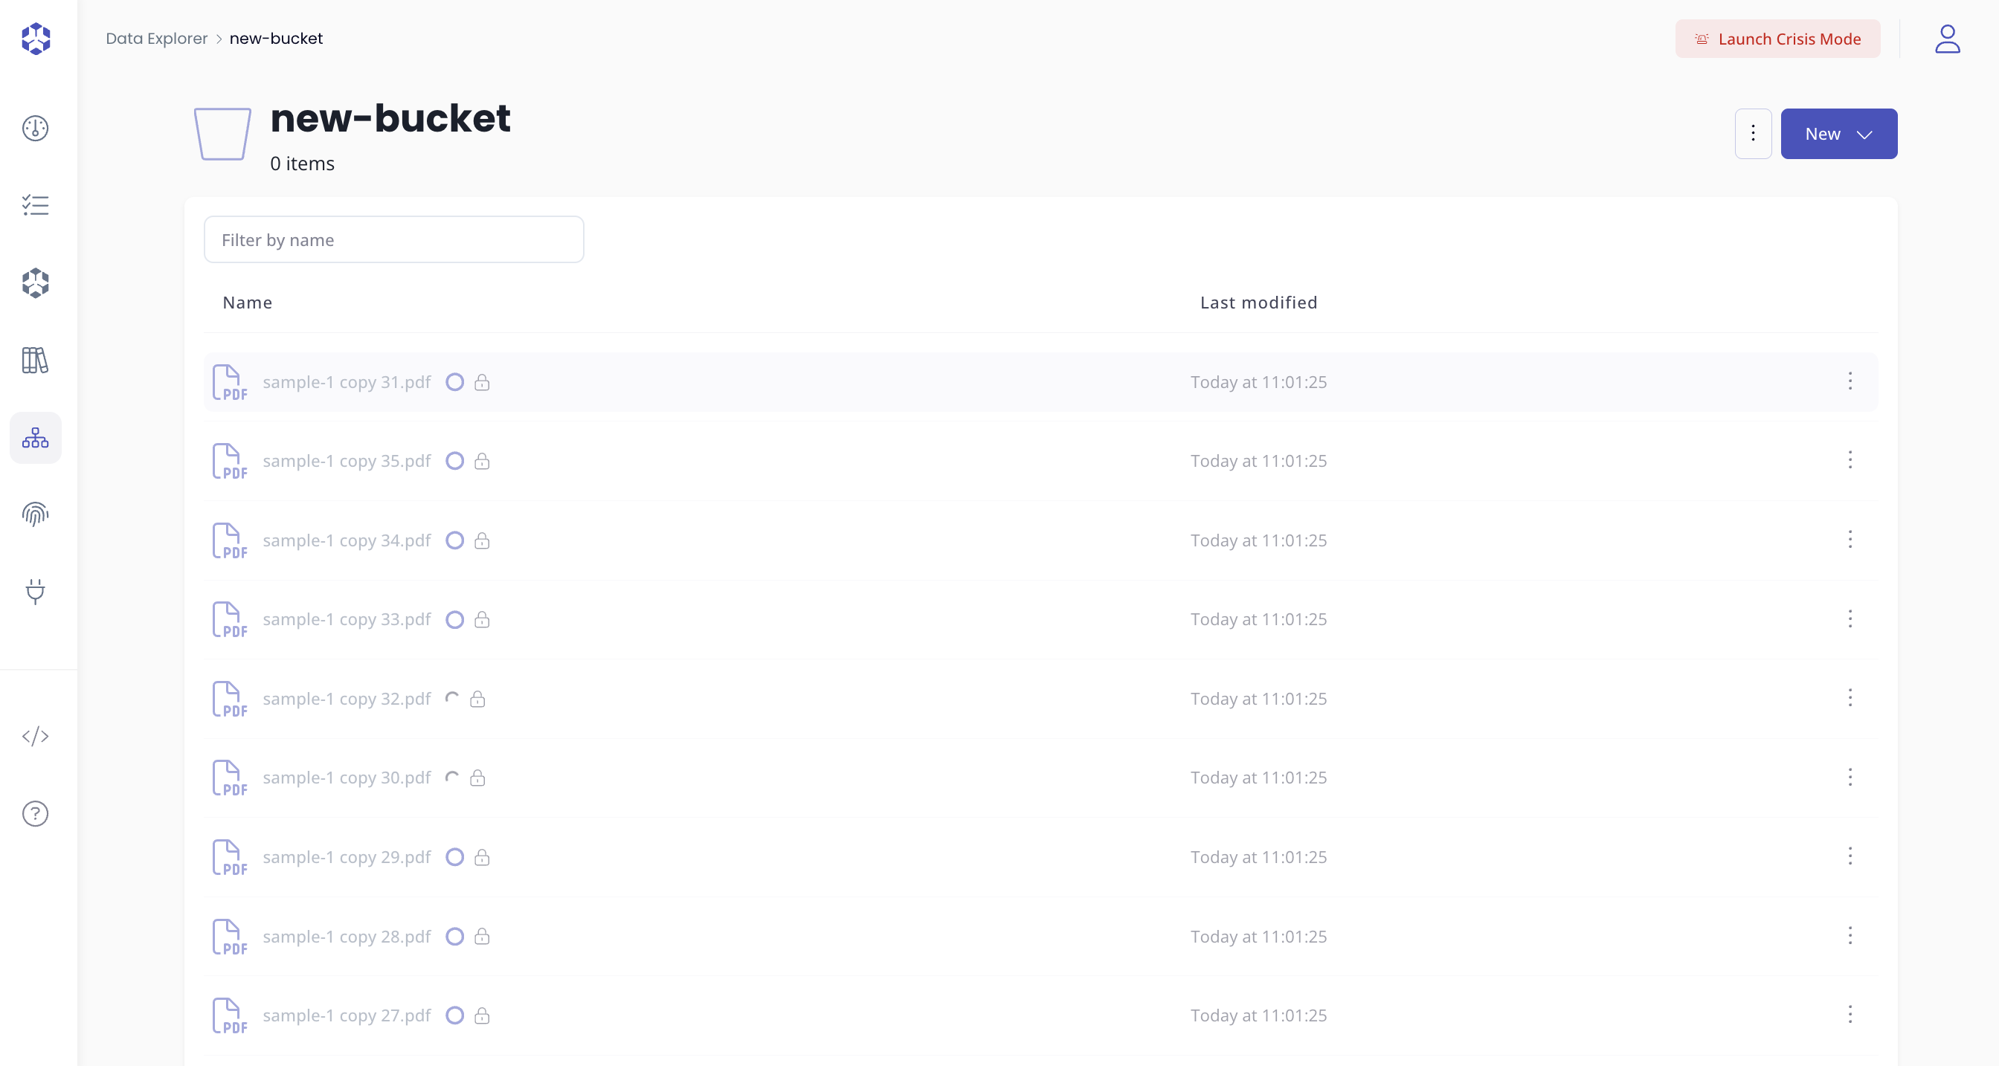Click the status circle on sample-1 copy 35.pdf
The width and height of the screenshot is (1999, 1066).
(454, 461)
